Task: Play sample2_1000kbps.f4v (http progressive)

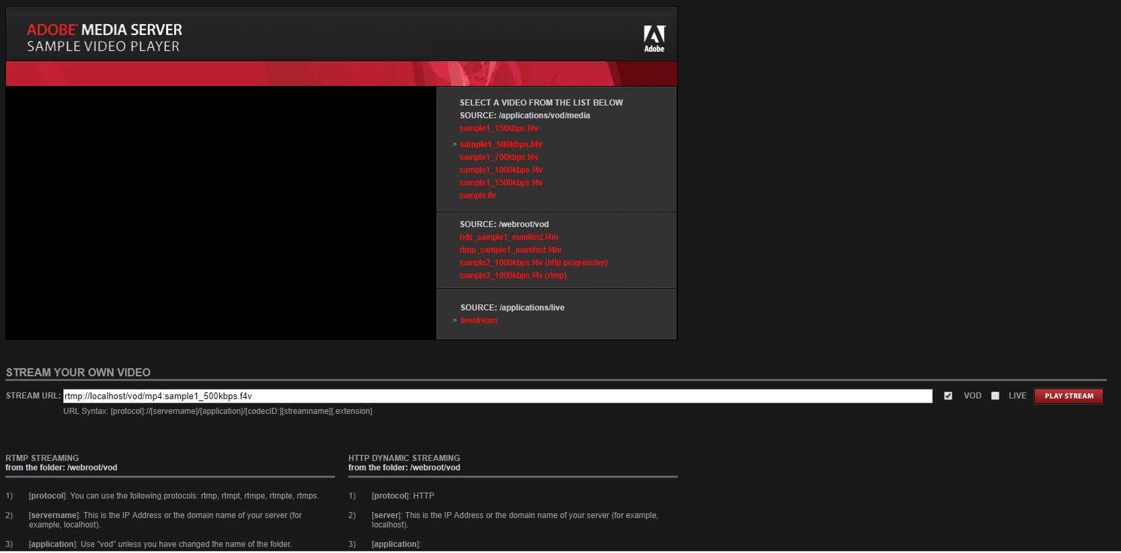Action: coord(534,263)
